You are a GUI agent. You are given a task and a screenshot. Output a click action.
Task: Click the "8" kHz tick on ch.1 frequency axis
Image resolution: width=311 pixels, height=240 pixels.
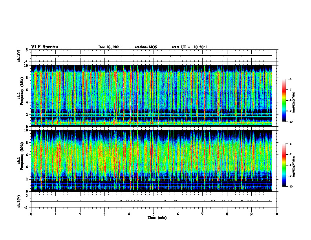point(27,78)
